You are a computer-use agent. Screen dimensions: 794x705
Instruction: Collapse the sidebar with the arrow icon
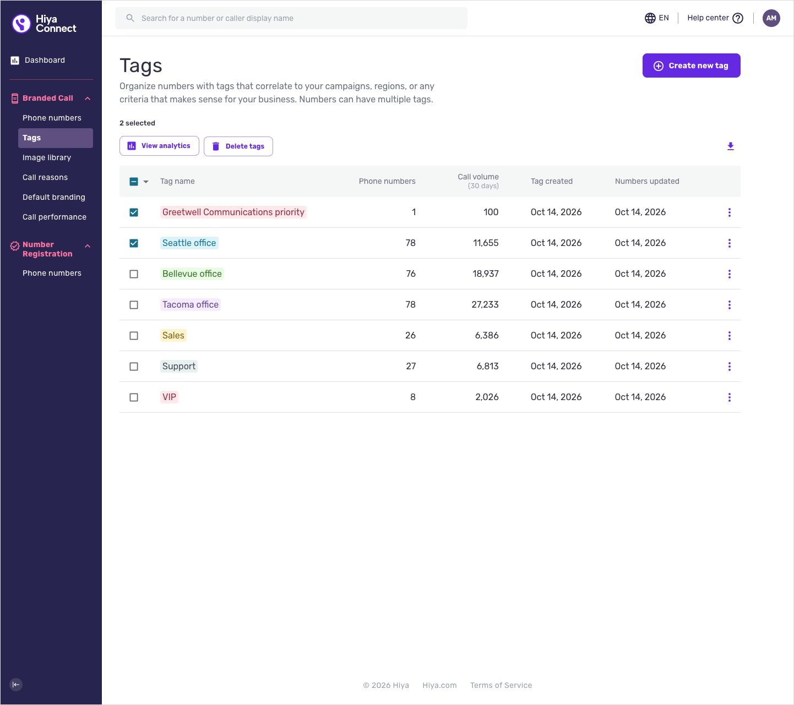pyautogui.click(x=16, y=685)
